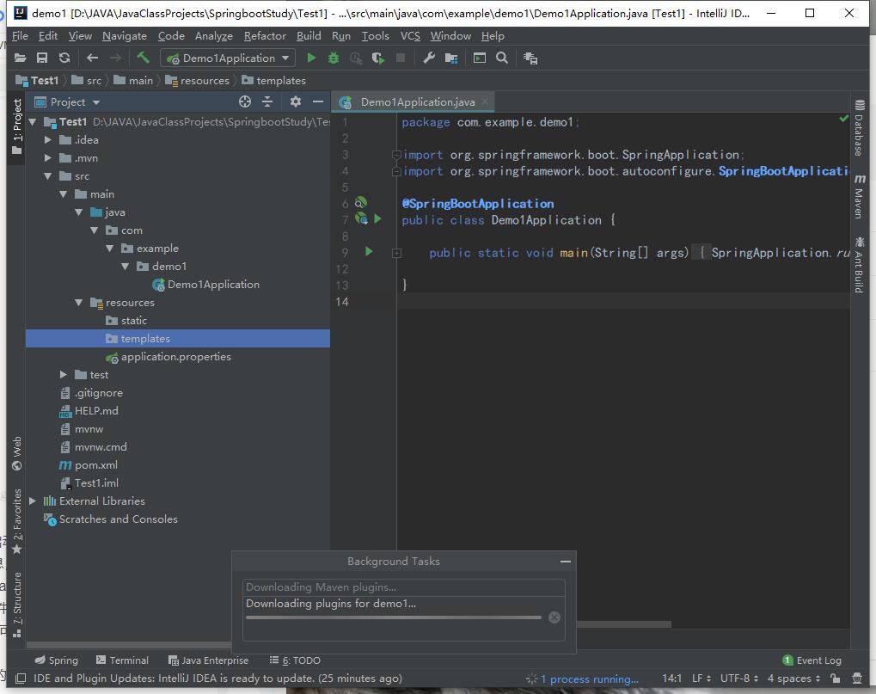Viewport: 876px width, 694px height.
Task: Toggle the Maven side panel
Action: pos(858,197)
